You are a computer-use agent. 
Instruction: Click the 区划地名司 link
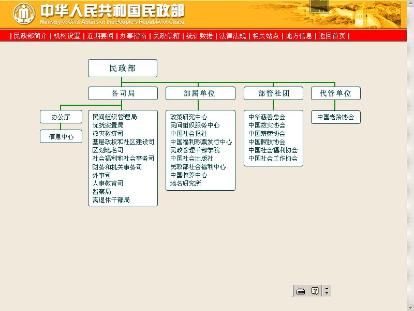pos(108,150)
